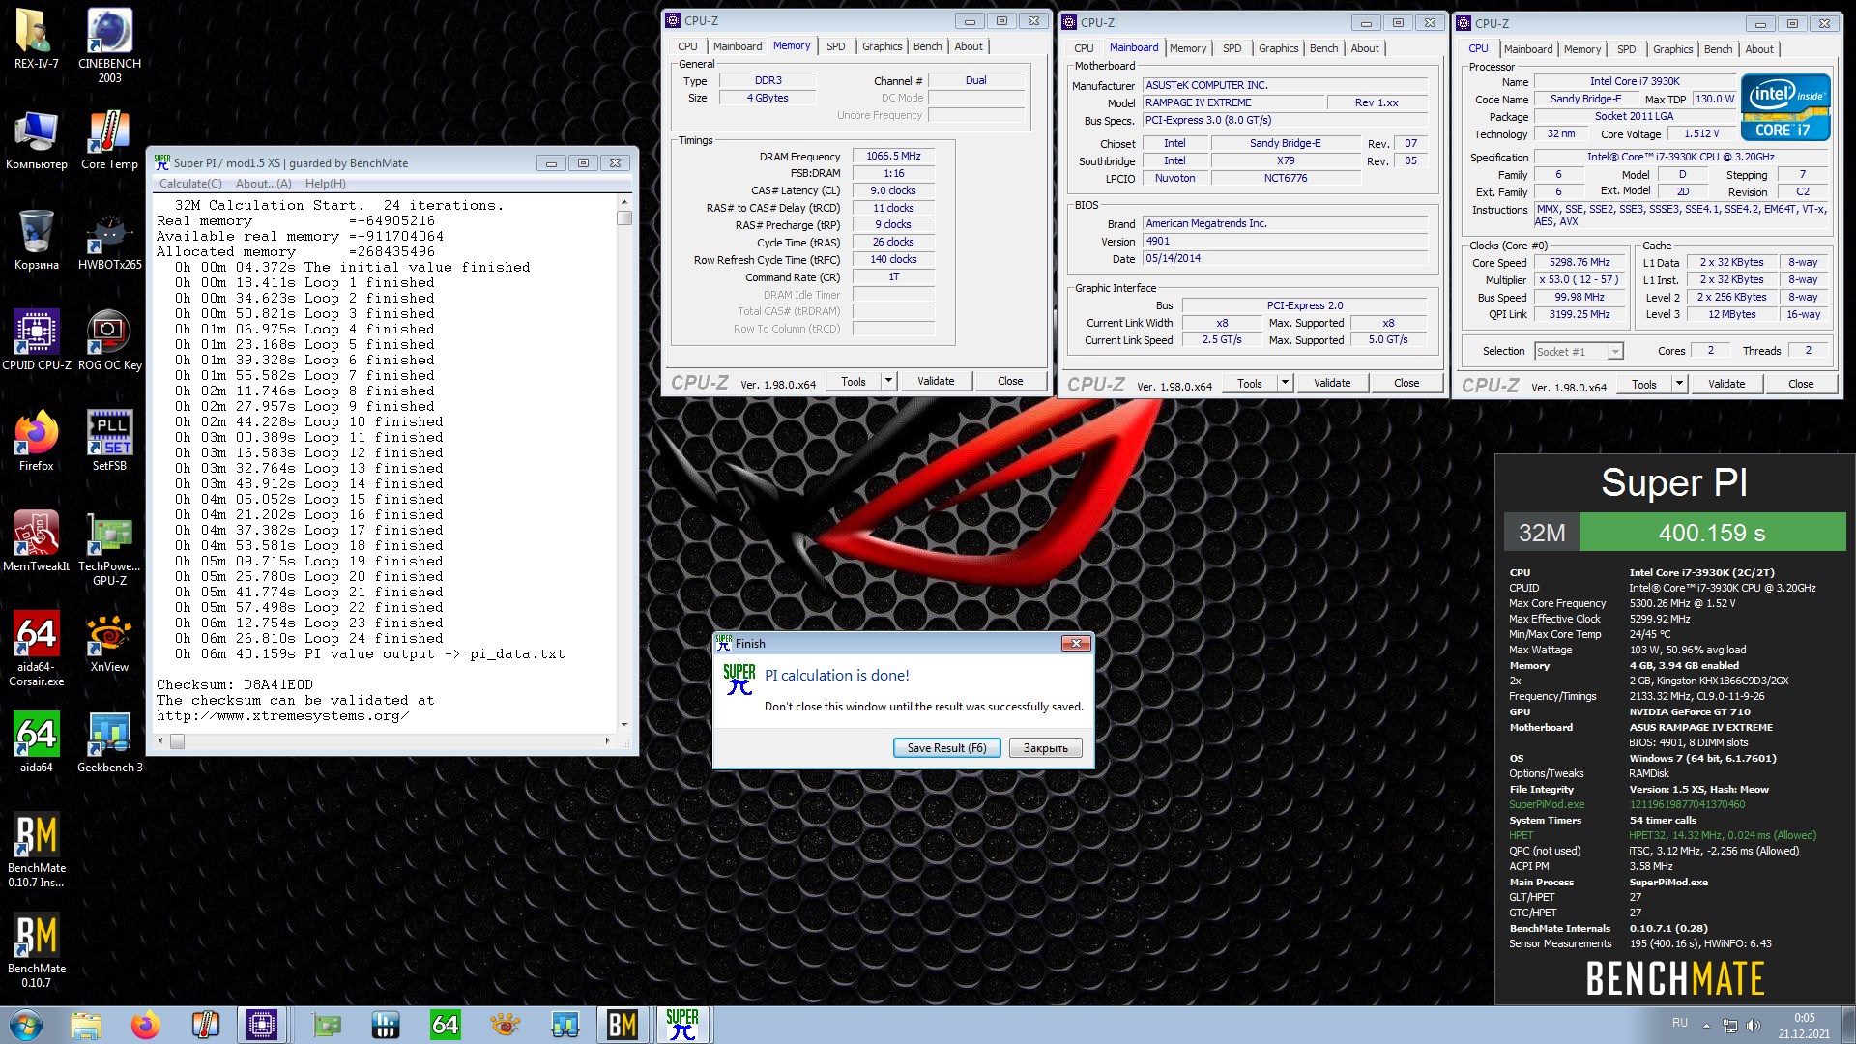The height and width of the screenshot is (1044, 1856).
Task: Open Компьютер desktop icon
Action: click(36, 140)
